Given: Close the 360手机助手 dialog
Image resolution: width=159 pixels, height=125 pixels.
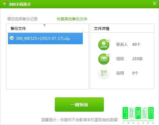Looking at the screenshot, I should tap(155, 4).
